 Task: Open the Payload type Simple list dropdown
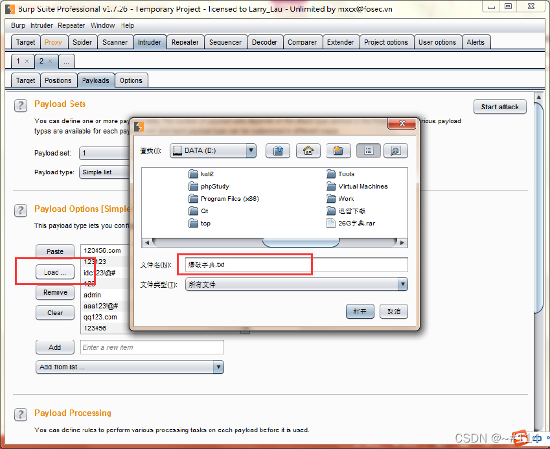coord(104,172)
